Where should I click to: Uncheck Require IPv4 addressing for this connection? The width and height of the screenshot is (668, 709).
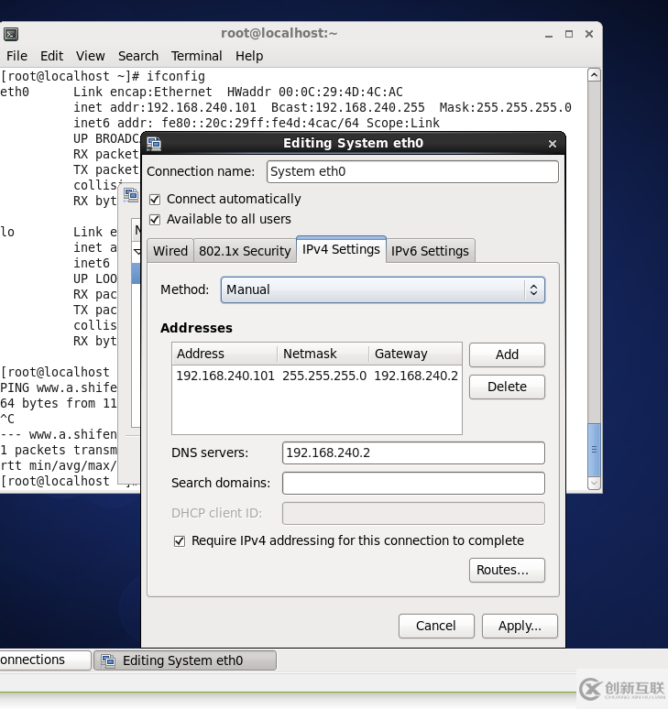pyautogui.click(x=180, y=541)
